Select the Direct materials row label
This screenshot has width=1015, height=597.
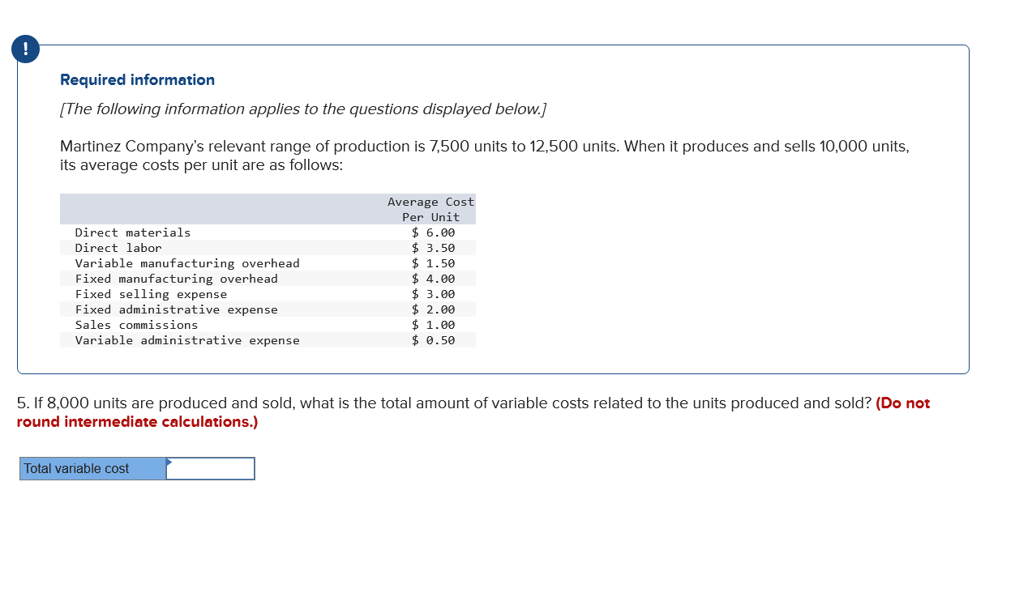[133, 232]
